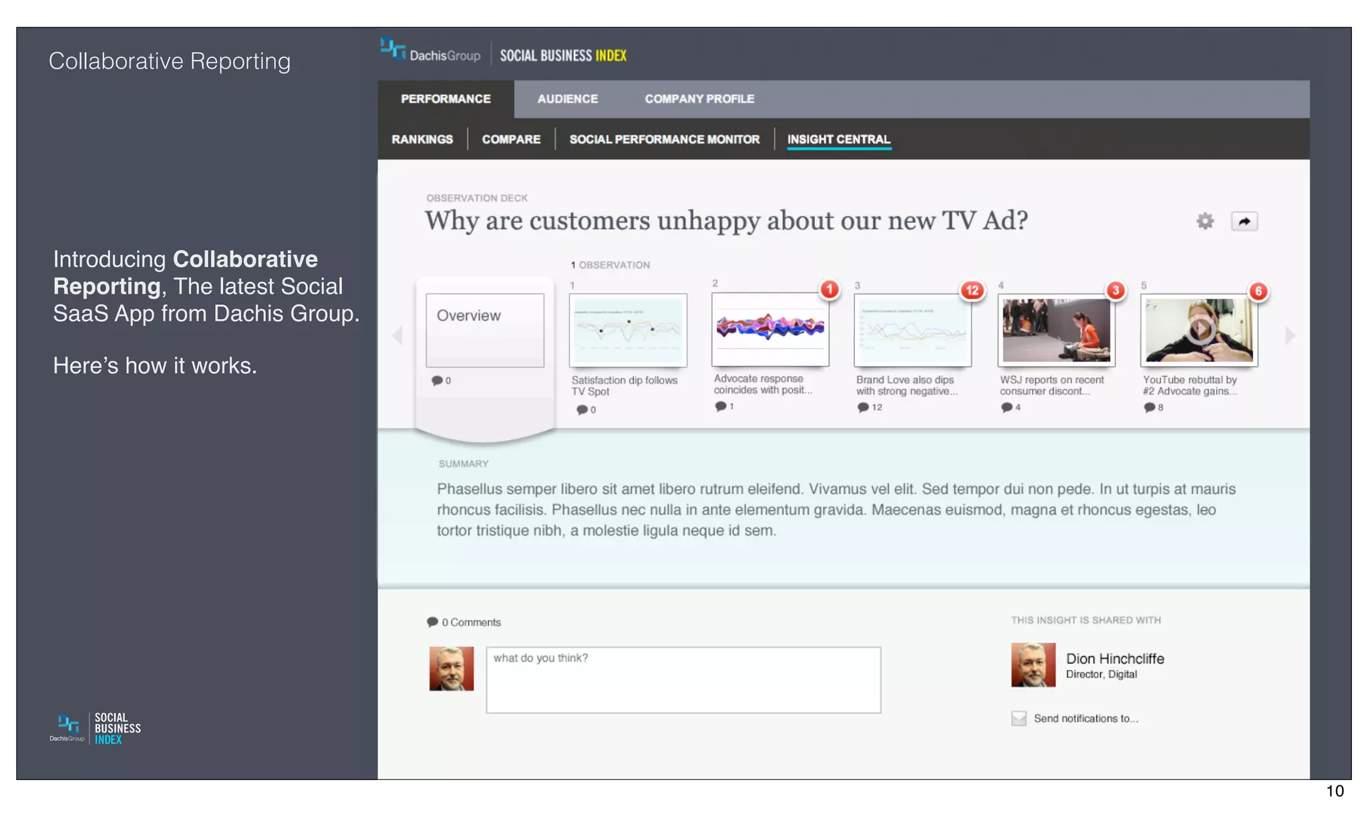
Task: Open the settings gear for this deck
Action: point(1204,221)
